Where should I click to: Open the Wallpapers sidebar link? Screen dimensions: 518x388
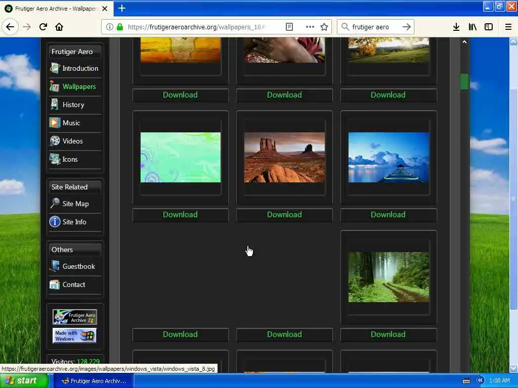point(79,86)
